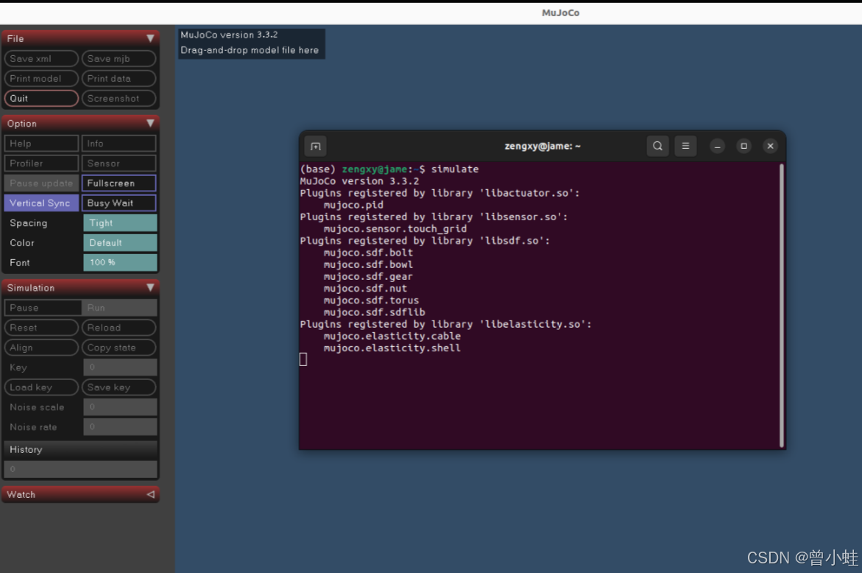Click 'Drag-and-drop model file here' text
The width and height of the screenshot is (862, 573).
pos(250,50)
